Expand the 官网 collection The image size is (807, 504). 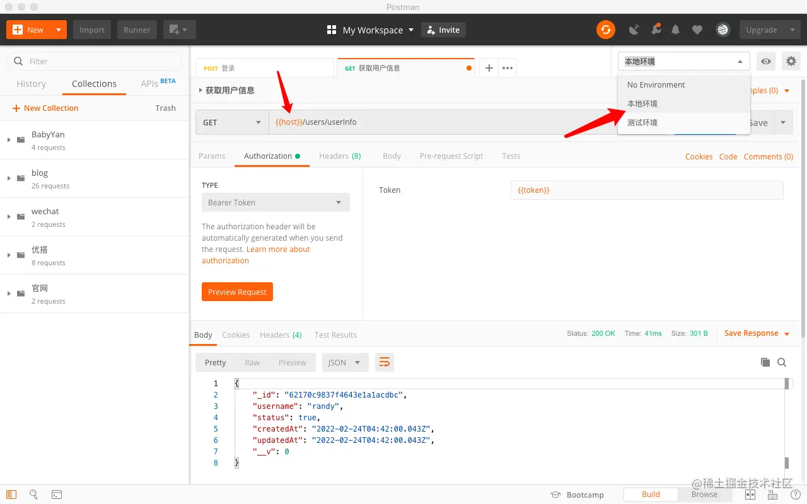tap(9, 294)
